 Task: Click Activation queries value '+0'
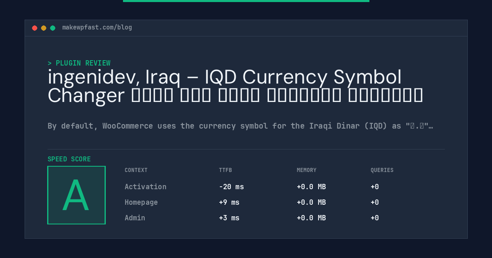click(375, 187)
